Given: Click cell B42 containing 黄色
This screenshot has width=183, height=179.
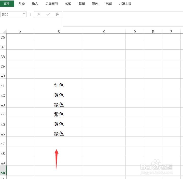Looking at the screenshot, I should 59,93.
